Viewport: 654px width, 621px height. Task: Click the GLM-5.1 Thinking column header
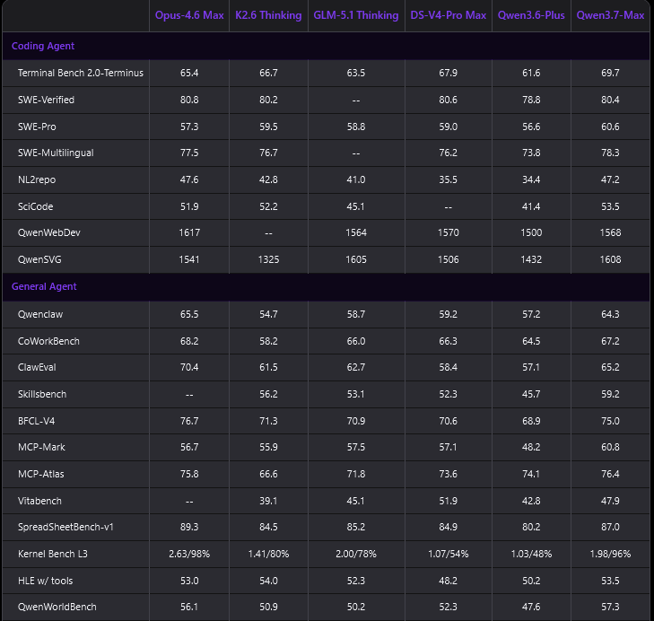[x=356, y=15]
